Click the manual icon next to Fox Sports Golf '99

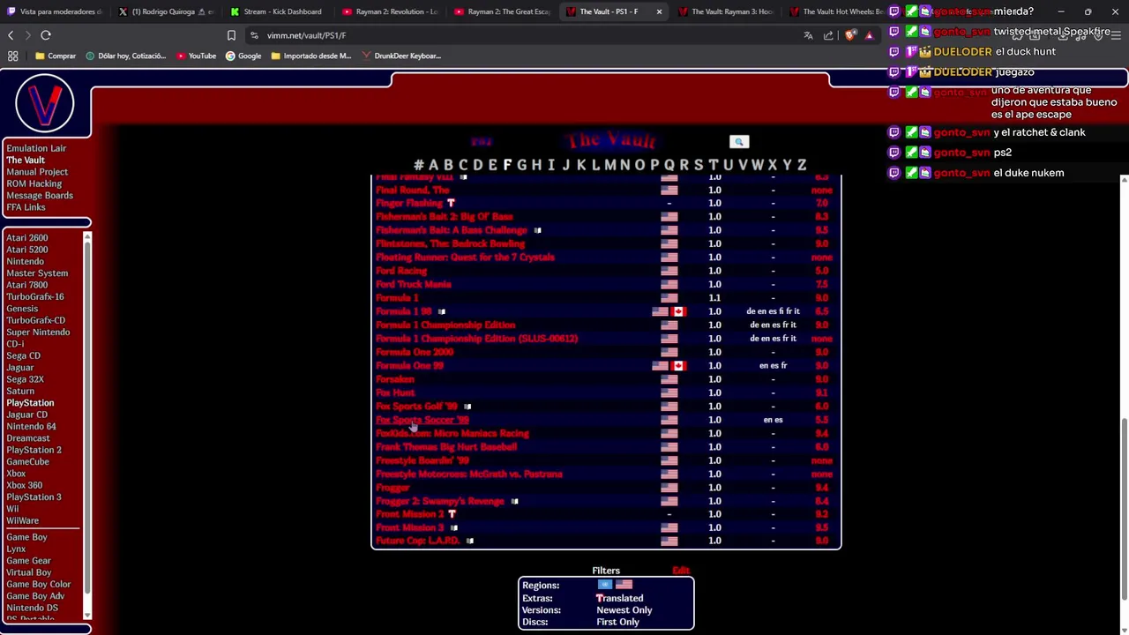467,407
